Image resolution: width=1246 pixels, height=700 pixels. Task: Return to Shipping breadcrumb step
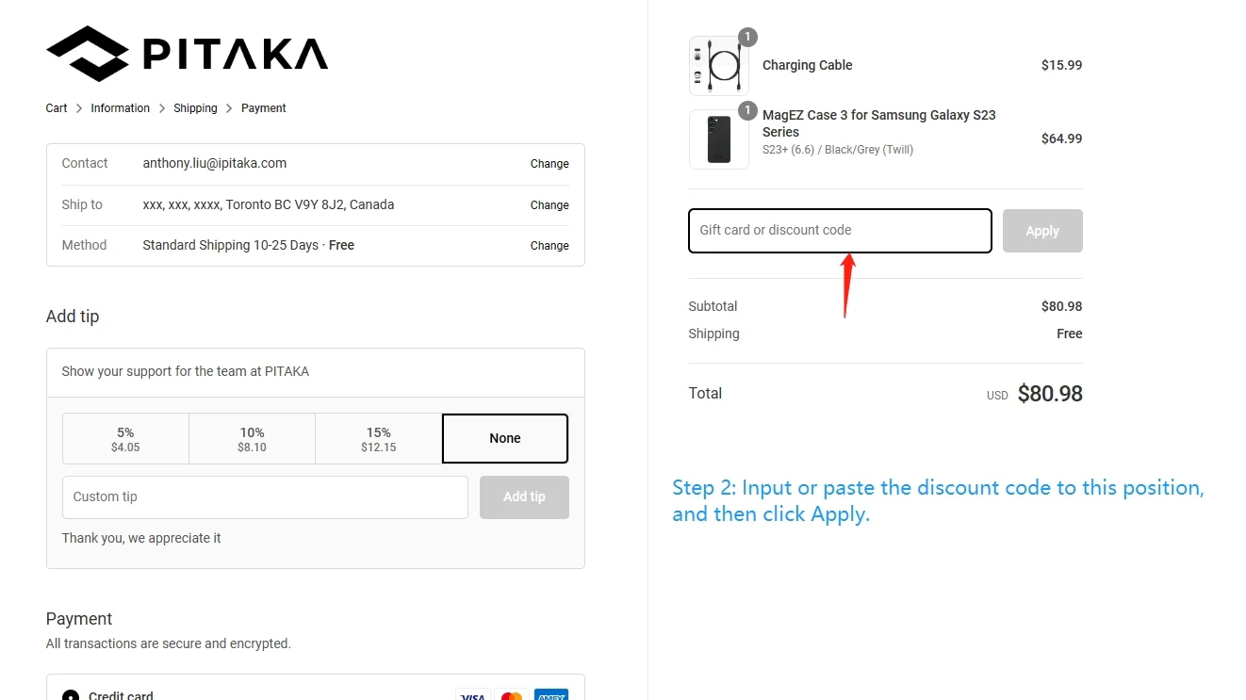195,108
